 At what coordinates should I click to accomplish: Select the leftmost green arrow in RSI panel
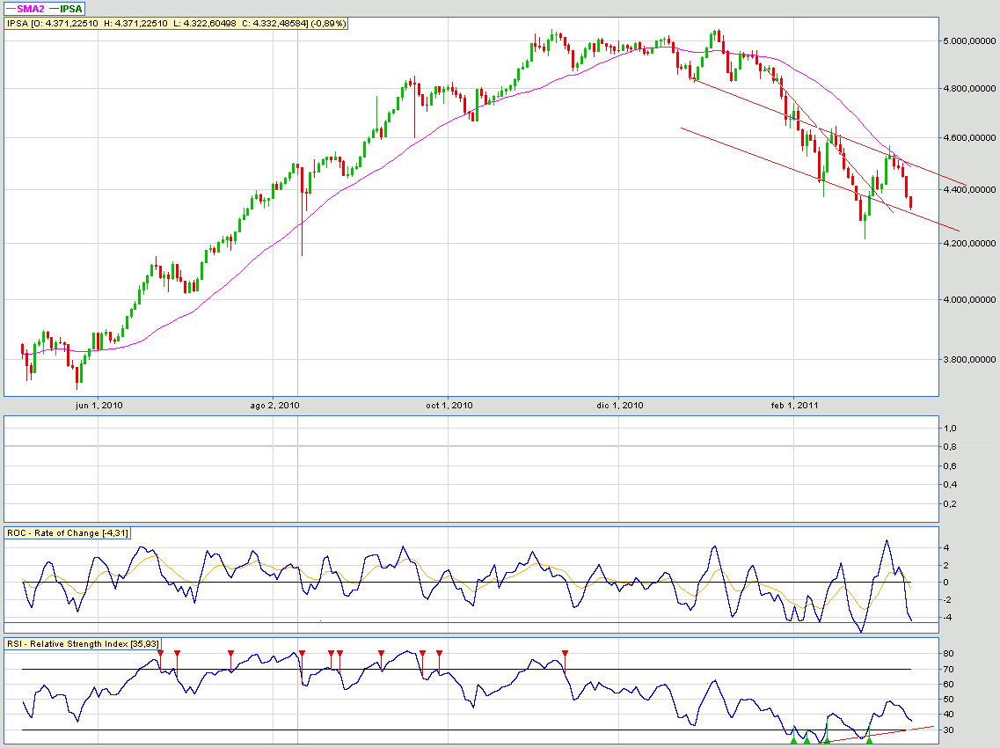793,740
